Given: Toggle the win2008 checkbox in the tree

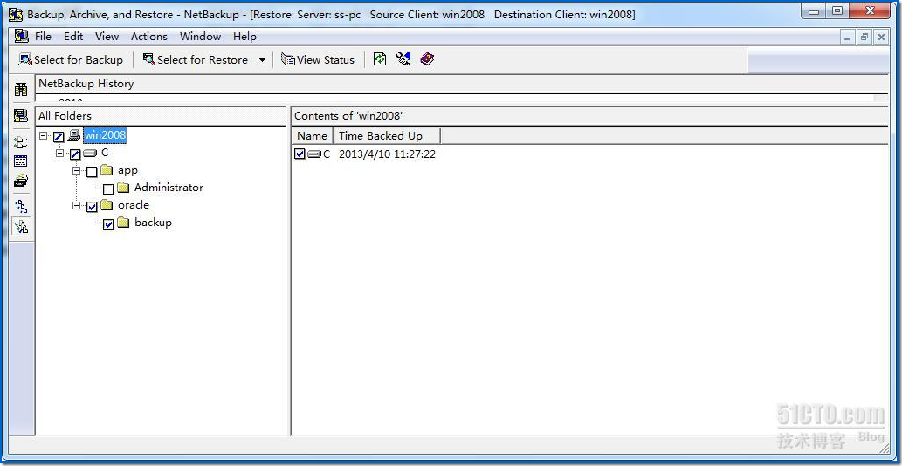Looking at the screenshot, I should (x=59, y=137).
